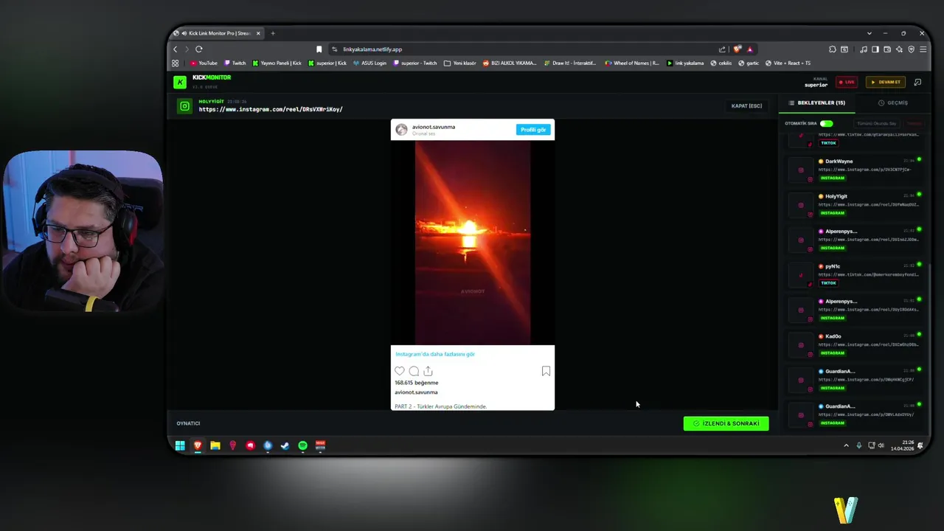Open the Windows Start menu
This screenshot has width=944, height=531.
pos(180,445)
